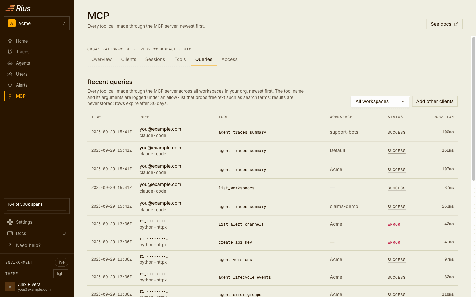The width and height of the screenshot is (476, 297).
Task: Expand the All workspaces dropdown
Action: (380, 101)
